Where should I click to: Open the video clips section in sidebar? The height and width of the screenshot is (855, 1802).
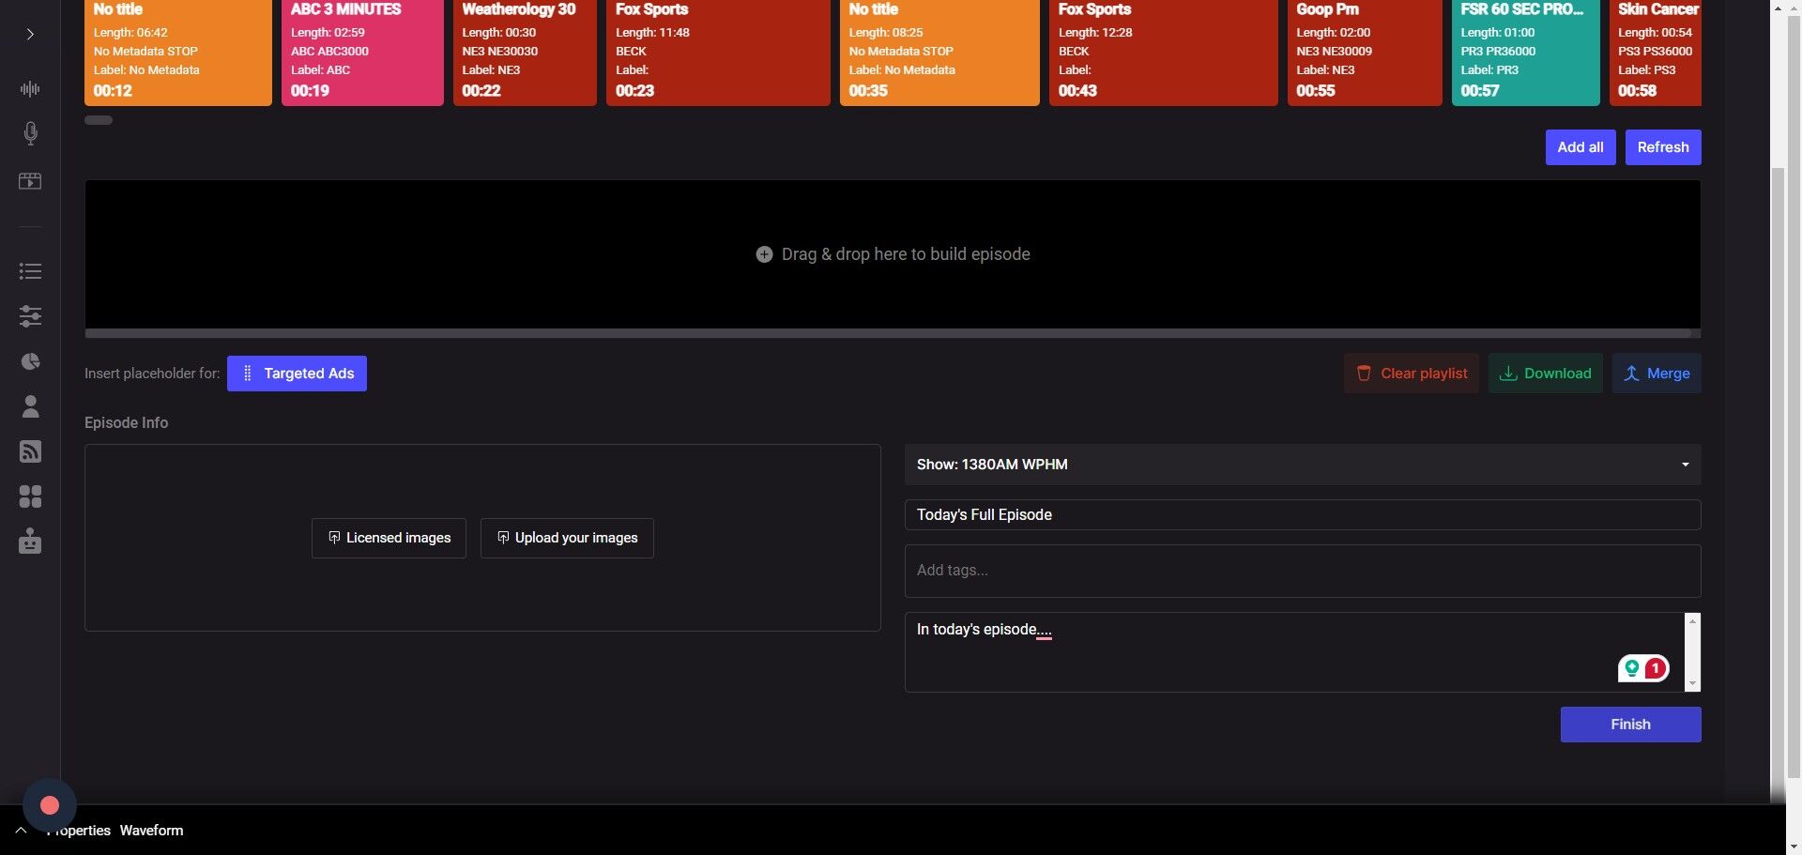30,181
